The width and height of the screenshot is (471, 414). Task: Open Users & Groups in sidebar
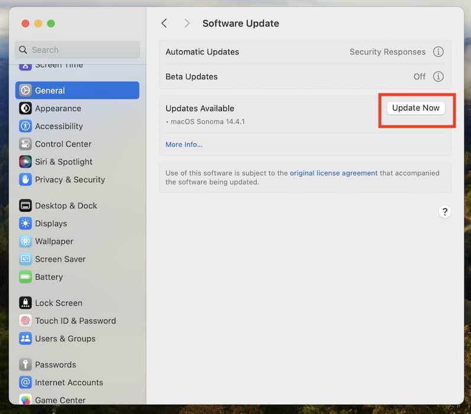(x=65, y=338)
